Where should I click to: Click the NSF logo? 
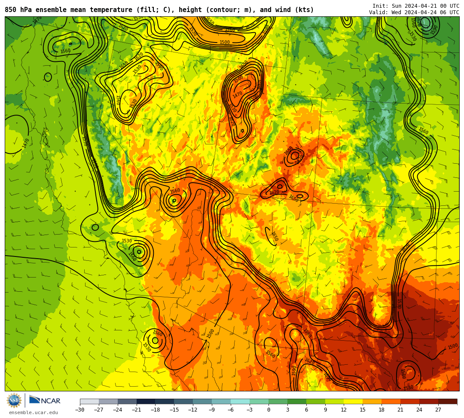14,400
